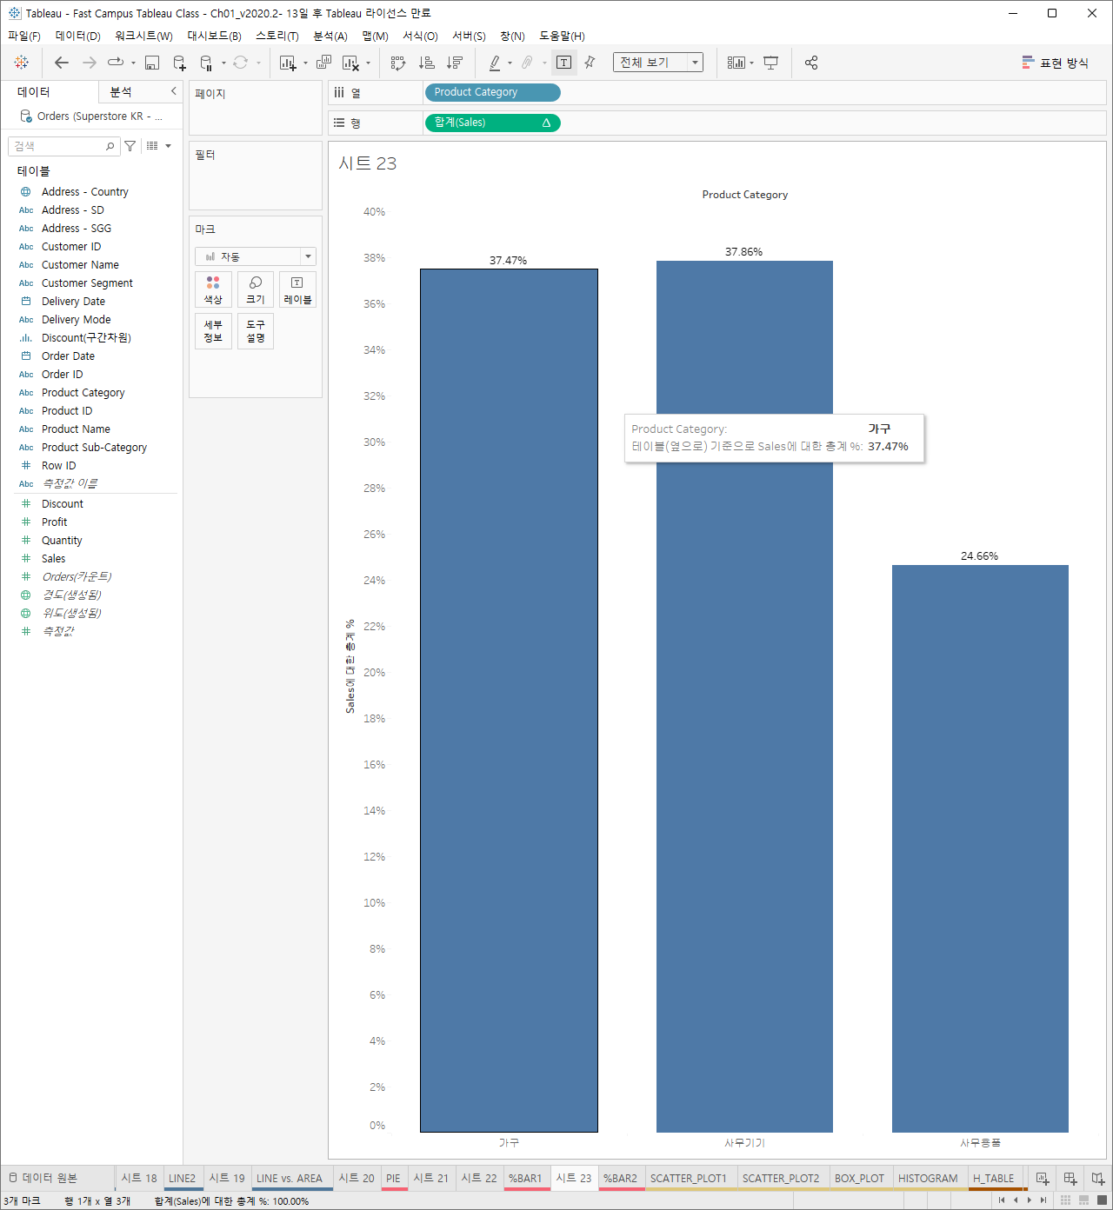Select the Orders Superstore KR data source
The image size is (1113, 1210).
coord(91,116)
